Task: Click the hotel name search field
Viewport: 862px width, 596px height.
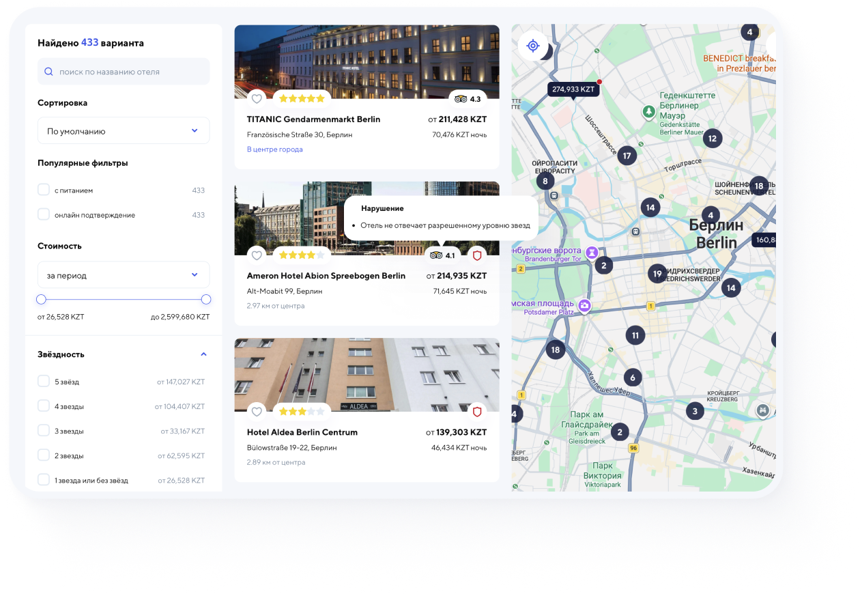Action: [124, 72]
